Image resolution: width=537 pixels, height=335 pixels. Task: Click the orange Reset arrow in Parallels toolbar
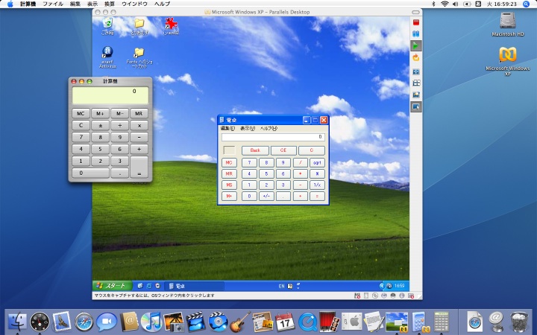pyautogui.click(x=416, y=58)
